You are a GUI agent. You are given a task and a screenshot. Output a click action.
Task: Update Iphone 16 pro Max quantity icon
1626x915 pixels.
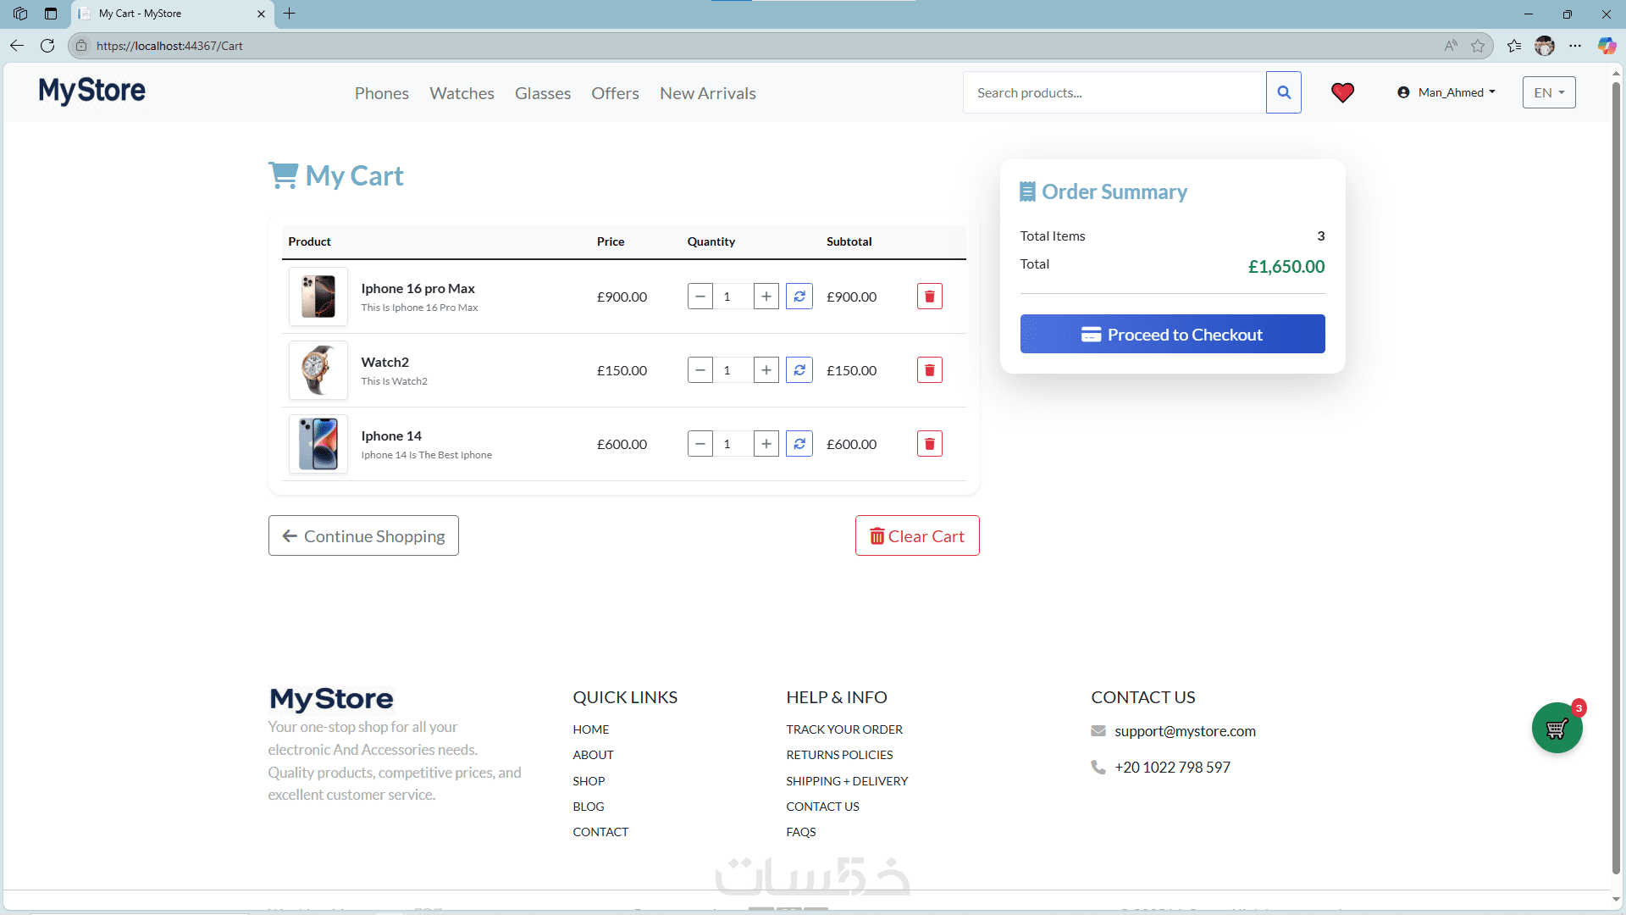click(x=799, y=297)
